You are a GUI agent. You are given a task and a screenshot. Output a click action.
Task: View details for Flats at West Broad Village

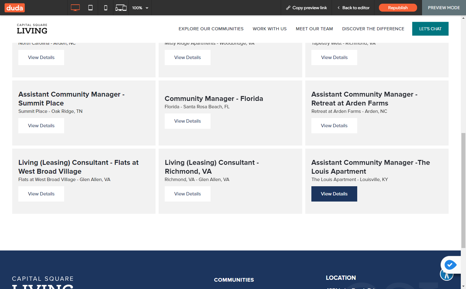[41, 194]
